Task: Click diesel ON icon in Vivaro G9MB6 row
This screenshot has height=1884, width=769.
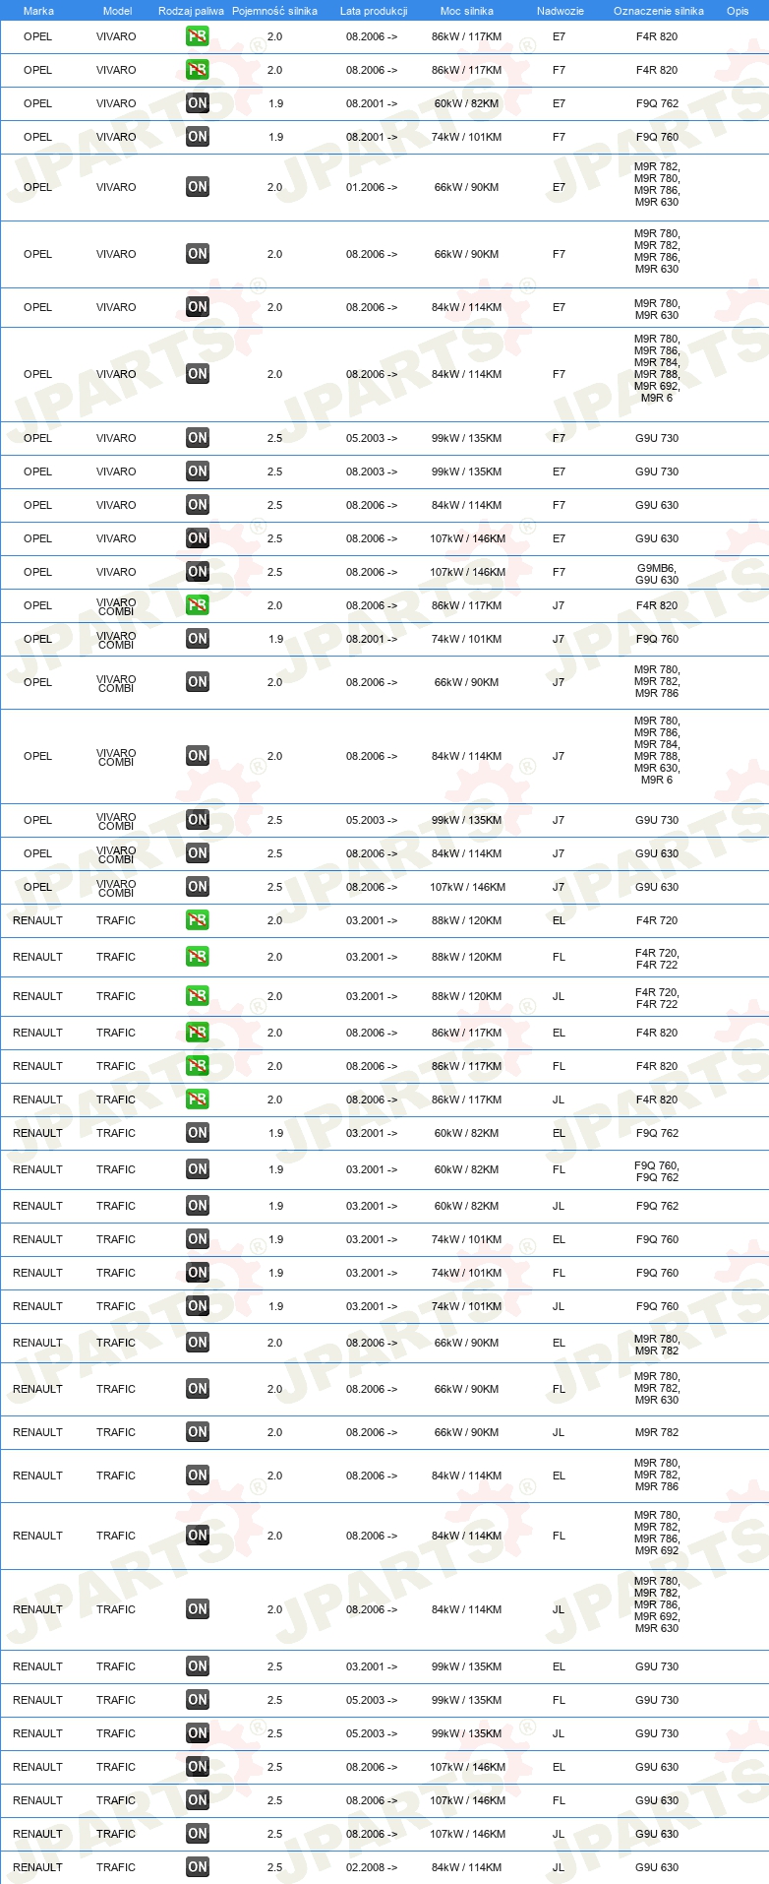Action: (x=198, y=572)
